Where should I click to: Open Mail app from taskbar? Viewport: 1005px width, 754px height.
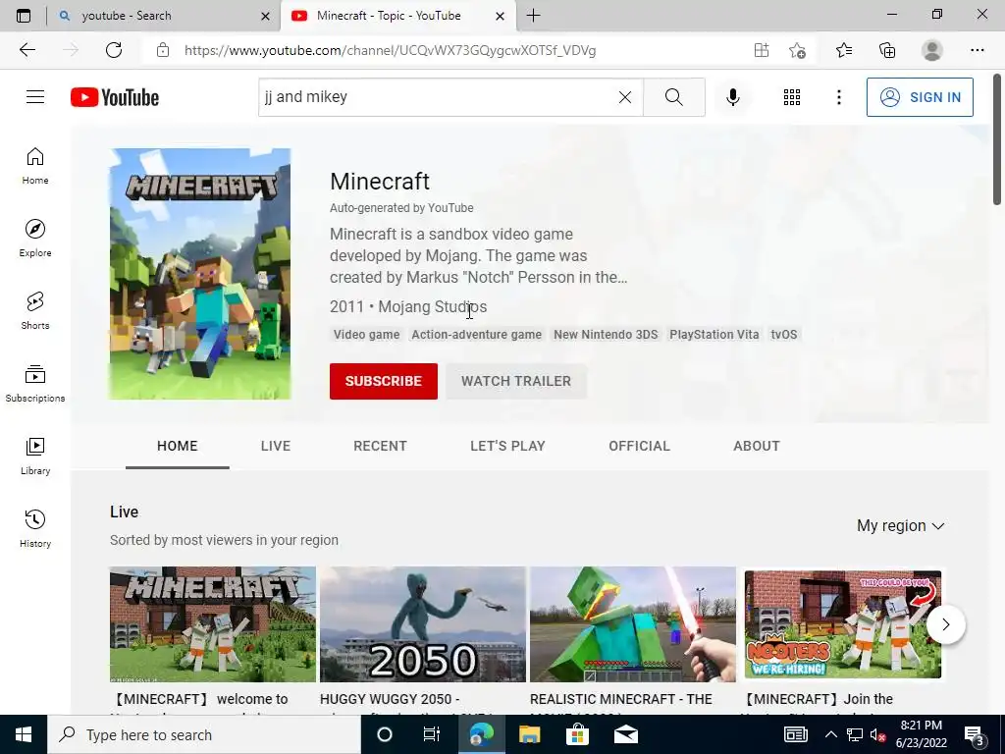coord(625,734)
